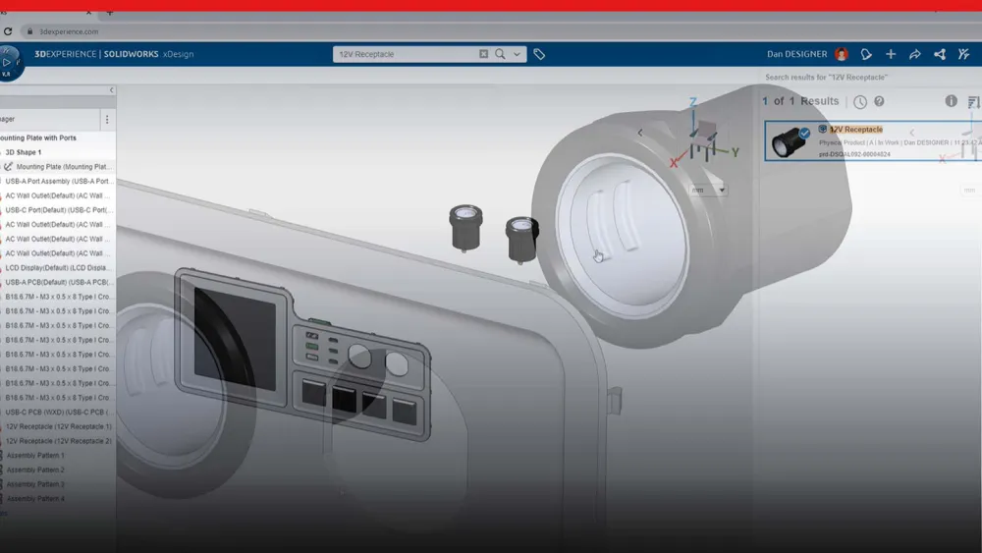
Task: Open the sort results icon
Action: tap(973, 101)
